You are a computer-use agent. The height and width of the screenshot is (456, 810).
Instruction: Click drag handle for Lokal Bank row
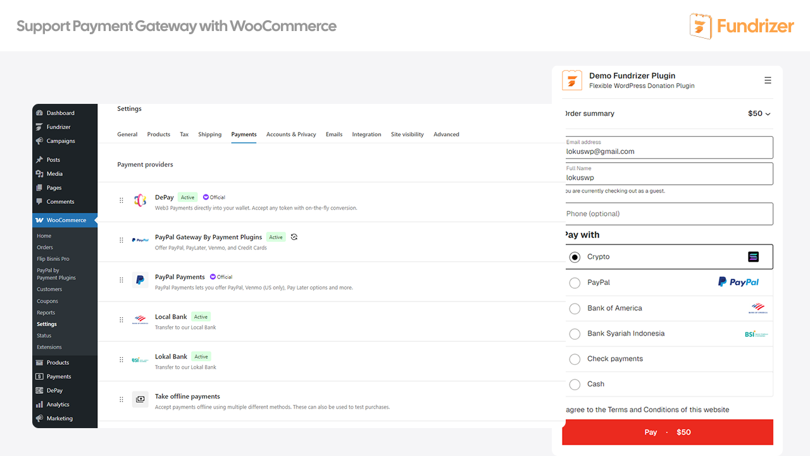(x=121, y=360)
